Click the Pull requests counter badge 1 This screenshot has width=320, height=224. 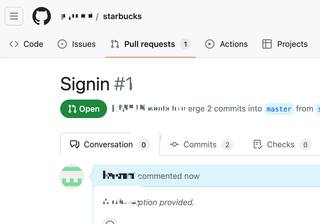click(x=185, y=44)
